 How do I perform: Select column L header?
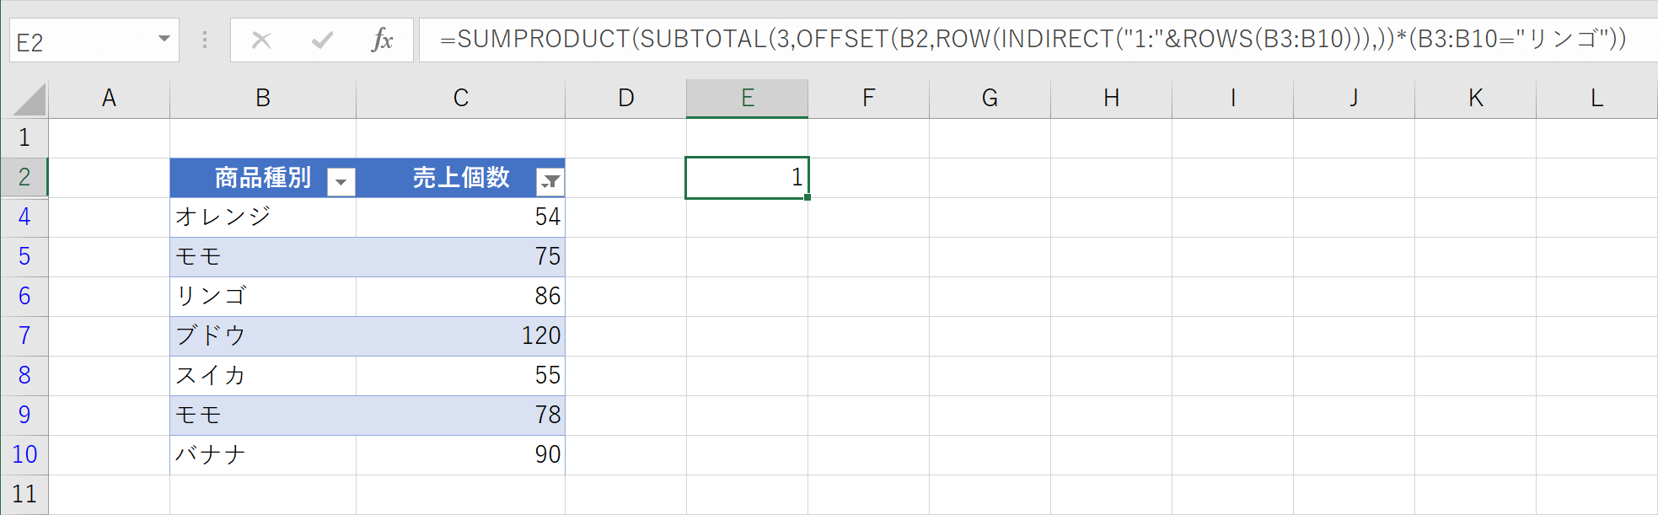pos(1596,99)
